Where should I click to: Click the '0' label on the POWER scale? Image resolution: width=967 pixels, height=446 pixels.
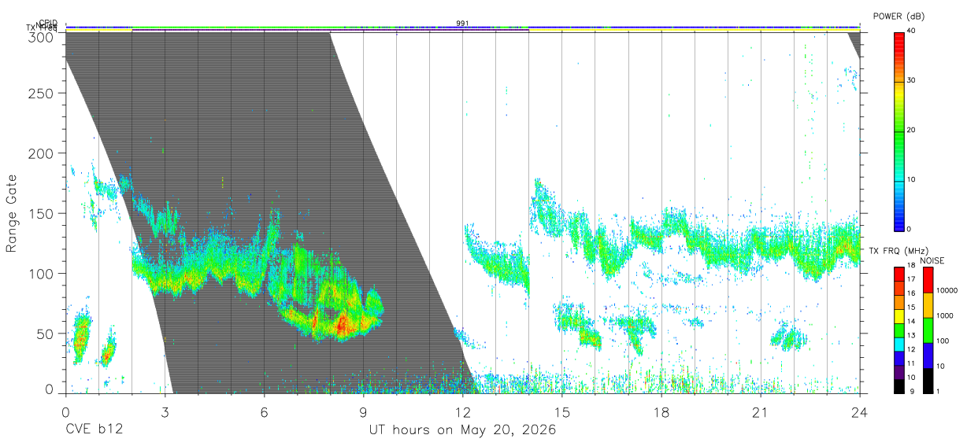pyautogui.click(x=910, y=229)
